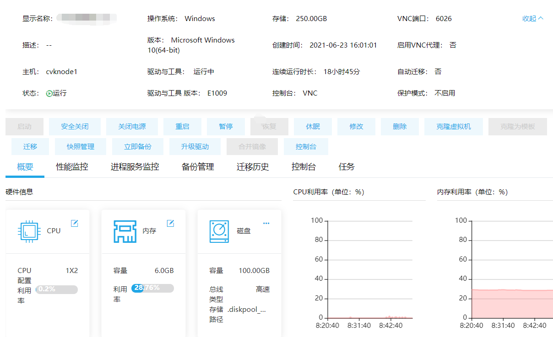Click the disk capacity 100.00GB
Image resolution: width=553 pixels, height=337 pixels.
point(254,271)
